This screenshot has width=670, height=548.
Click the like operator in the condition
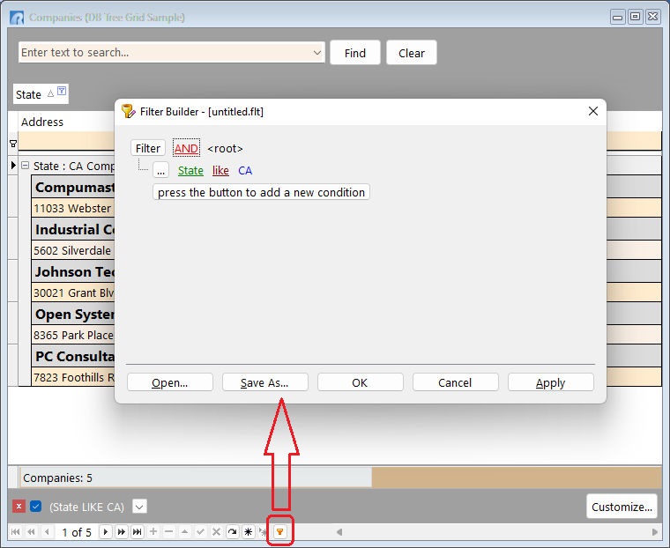point(220,170)
